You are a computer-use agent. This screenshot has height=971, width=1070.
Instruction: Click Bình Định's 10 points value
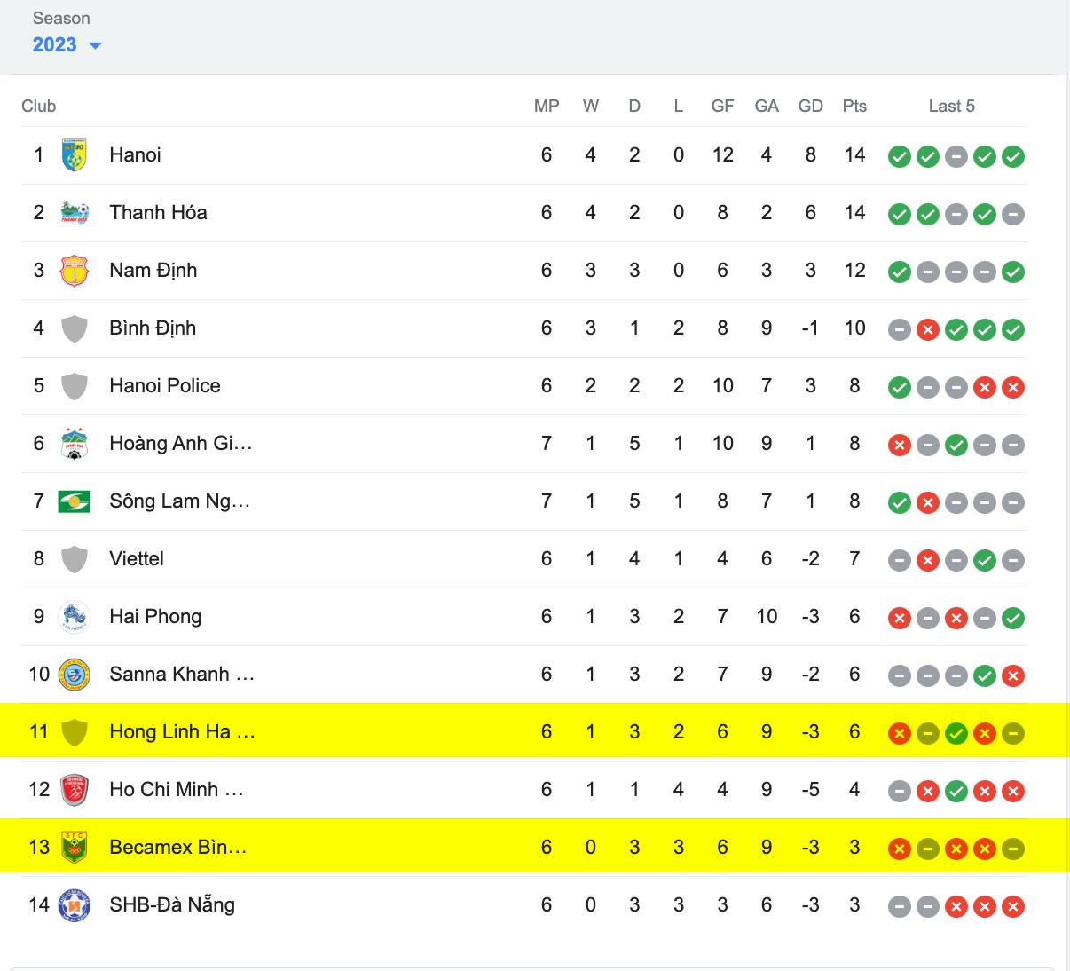(854, 328)
